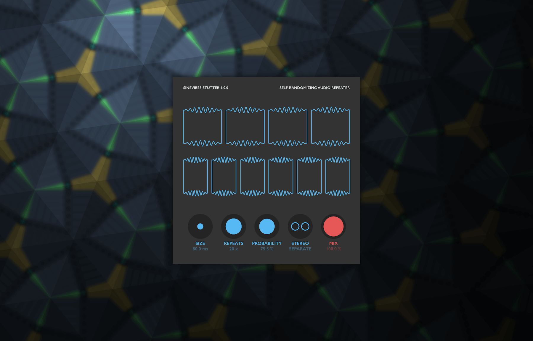This screenshot has height=341, width=533.
Task: Click the REPEATS label
Action: pyautogui.click(x=234, y=243)
